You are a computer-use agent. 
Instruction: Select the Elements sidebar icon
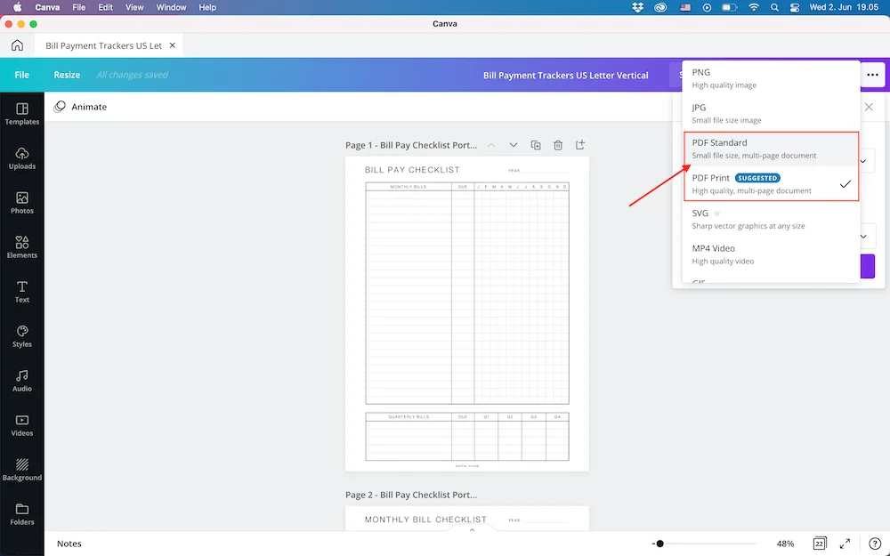(22, 249)
